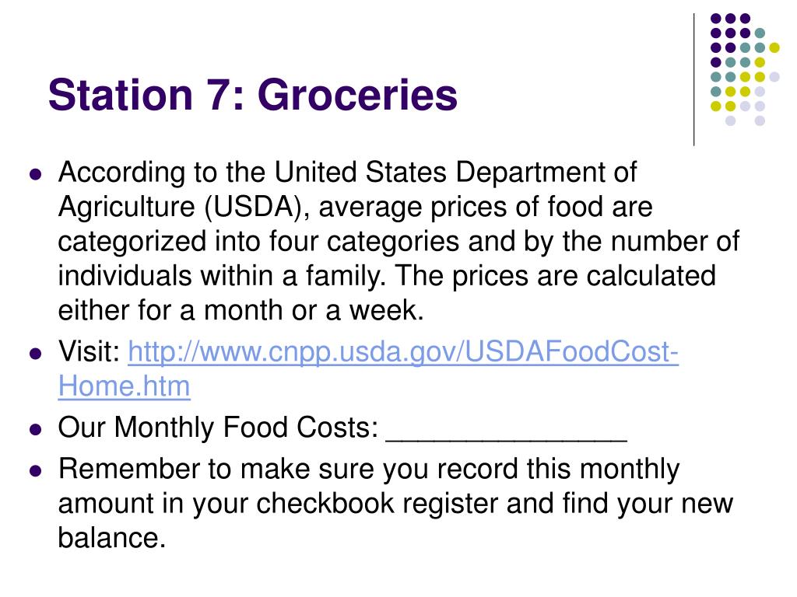
Task: Click the phrase 'individuals within a family'
Action: [222, 276]
